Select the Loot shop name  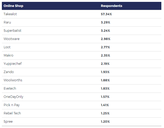(x=8, y=47)
